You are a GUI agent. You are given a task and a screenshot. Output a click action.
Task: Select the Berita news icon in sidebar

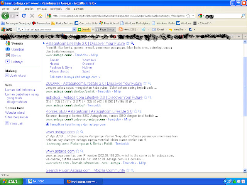(8, 55)
